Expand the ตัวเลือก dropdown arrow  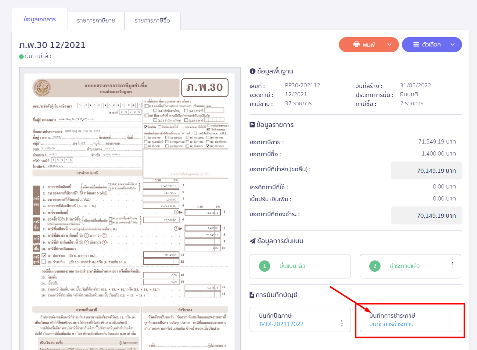point(452,45)
